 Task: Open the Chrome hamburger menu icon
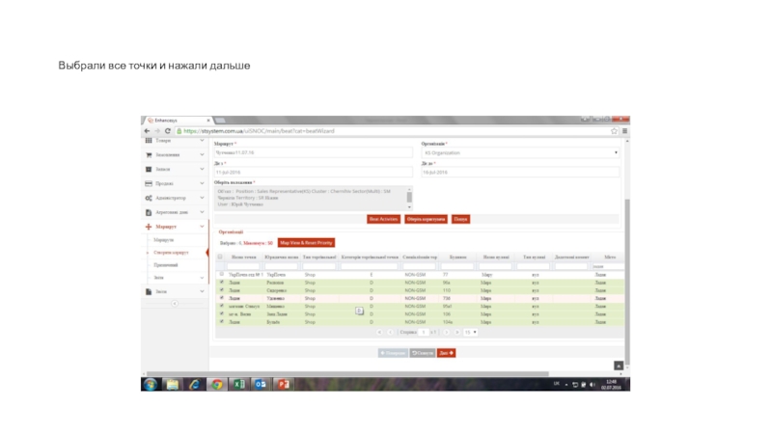click(x=626, y=131)
